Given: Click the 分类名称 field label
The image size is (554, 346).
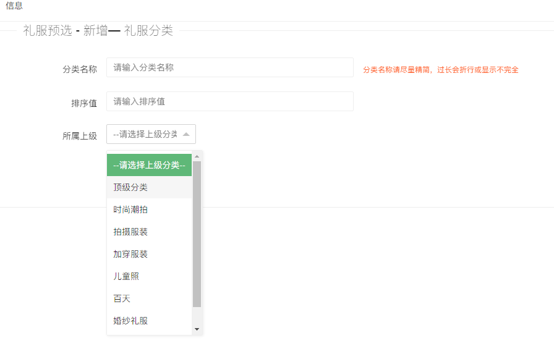Looking at the screenshot, I should pyautogui.click(x=80, y=69).
